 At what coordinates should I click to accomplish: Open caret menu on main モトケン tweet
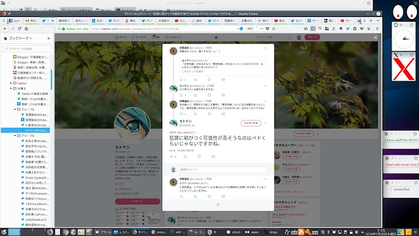266,123
